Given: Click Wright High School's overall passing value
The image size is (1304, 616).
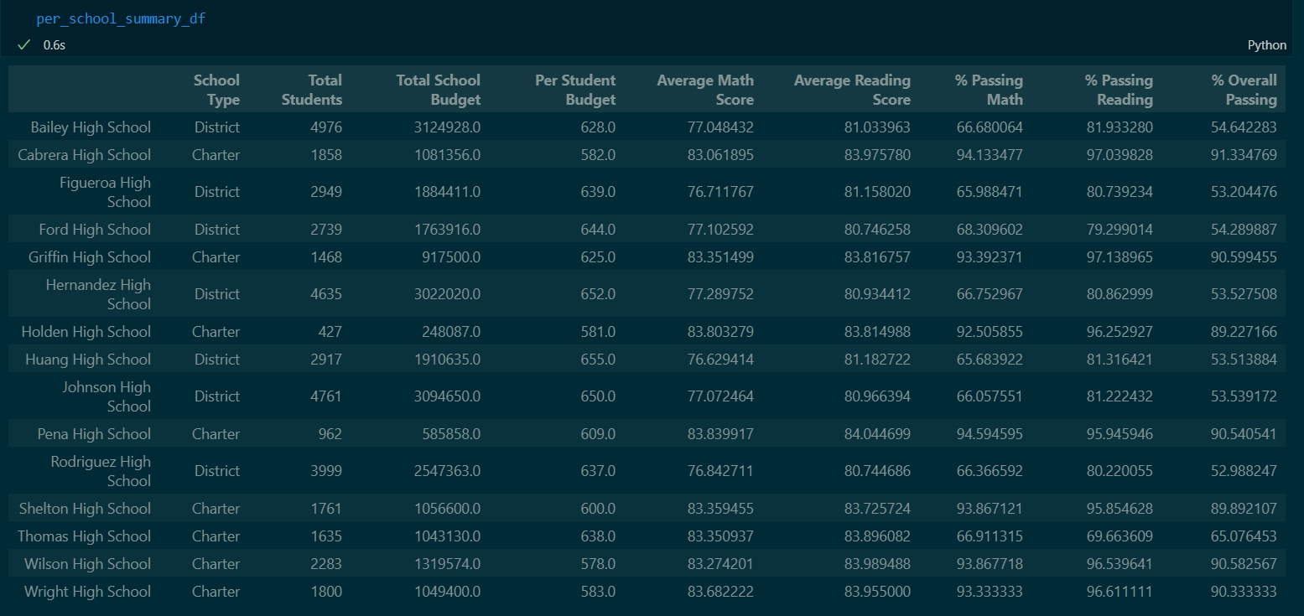Looking at the screenshot, I should pos(1244,591).
